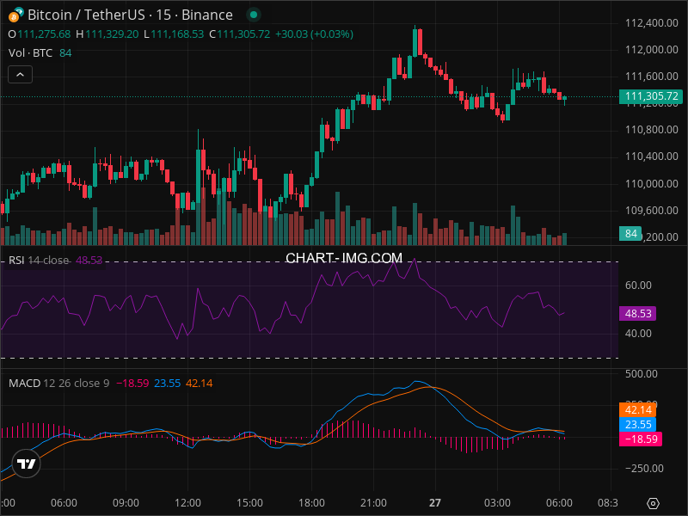Screen dimensions: 688x516
Task: Collapse the indicator legend with chevron button
Action: 21,75
